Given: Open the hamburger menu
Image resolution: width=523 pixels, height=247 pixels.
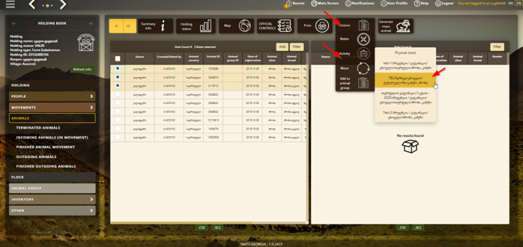Looking at the screenshot, I should [10, 5].
